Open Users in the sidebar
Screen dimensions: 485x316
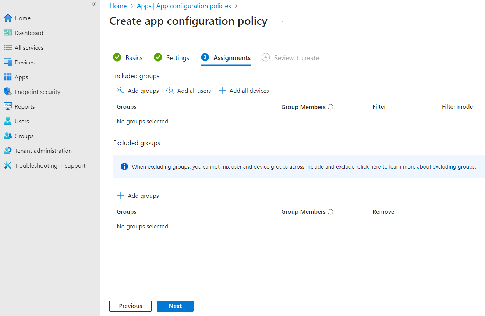(x=22, y=121)
